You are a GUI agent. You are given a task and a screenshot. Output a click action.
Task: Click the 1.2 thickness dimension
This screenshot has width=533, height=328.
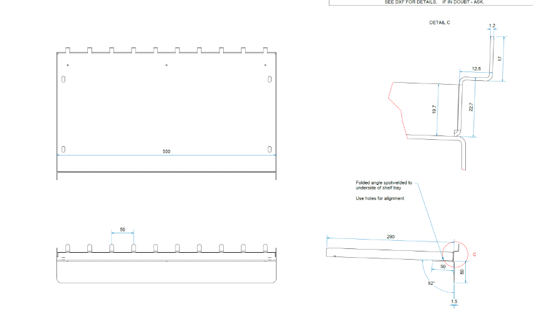click(x=492, y=26)
